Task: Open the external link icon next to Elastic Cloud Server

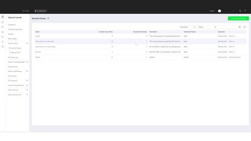Action: (x=27, y=95)
